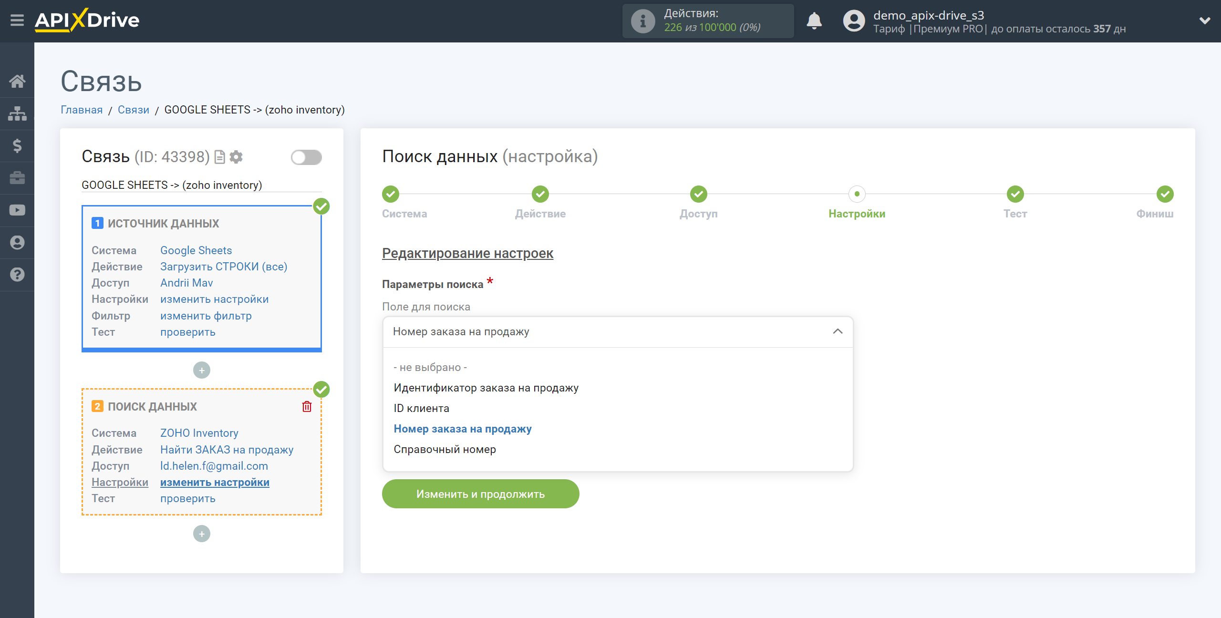
Task: Open connection settings gear icon
Action: coord(236,157)
